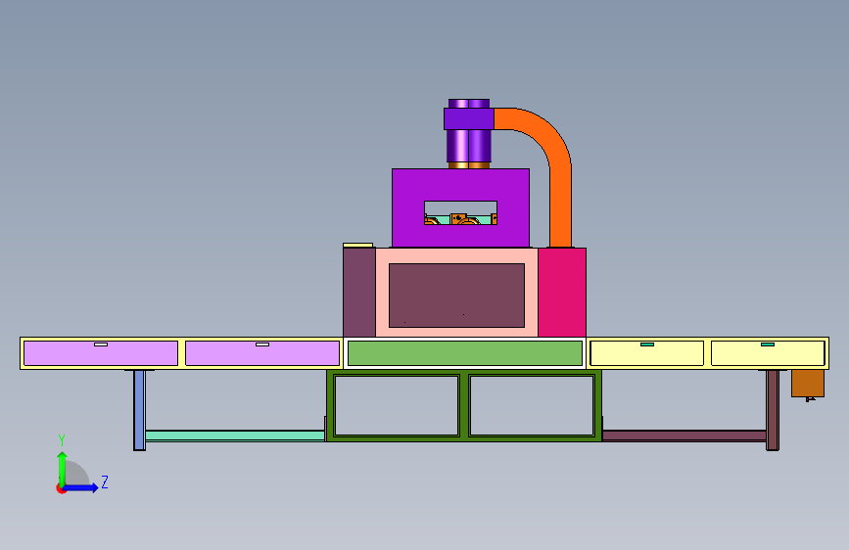Viewport: 849px width, 550px height.
Task: Select the purple cylindrical exhaust stack
Action: (x=469, y=145)
